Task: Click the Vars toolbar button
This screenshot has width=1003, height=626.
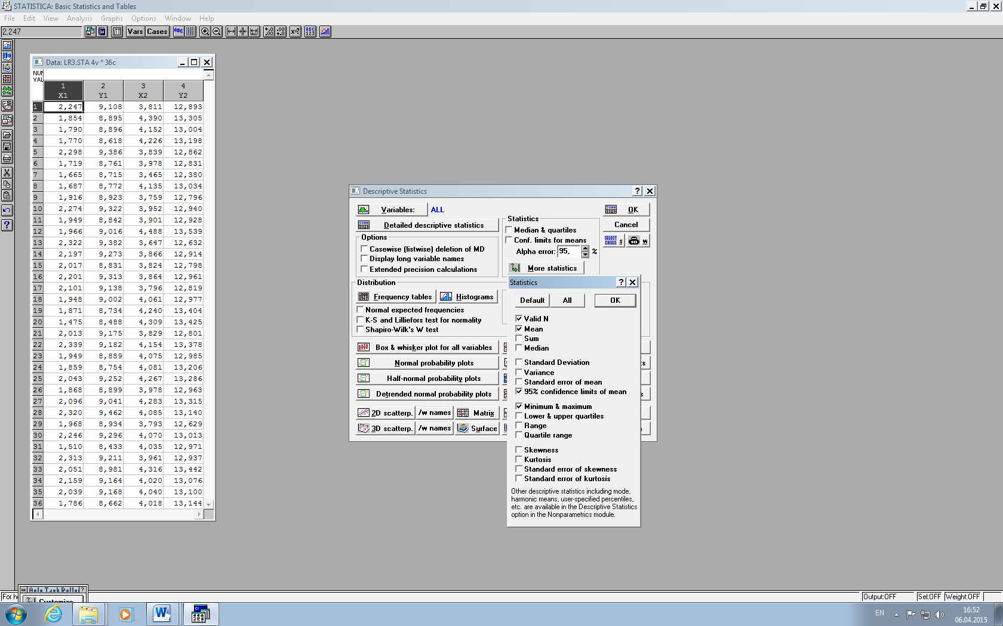Action: [135, 32]
